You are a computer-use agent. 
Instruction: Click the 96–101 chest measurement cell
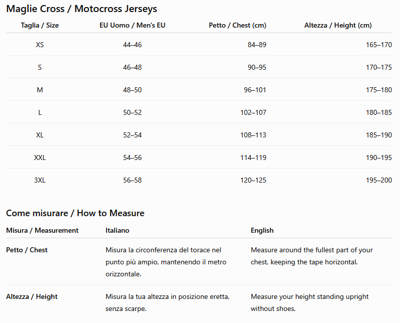(x=255, y=90)
